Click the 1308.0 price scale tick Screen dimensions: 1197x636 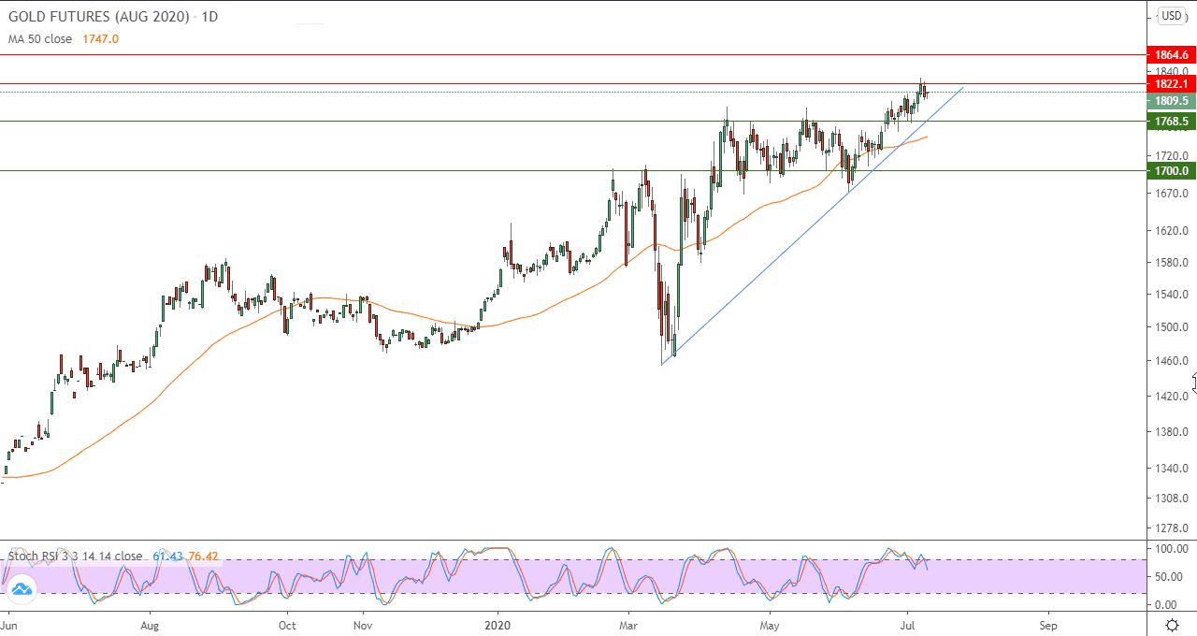coord(1172,499)
